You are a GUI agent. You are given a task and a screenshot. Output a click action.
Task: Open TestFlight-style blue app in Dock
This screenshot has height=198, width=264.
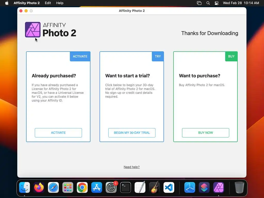coord(190,187)
